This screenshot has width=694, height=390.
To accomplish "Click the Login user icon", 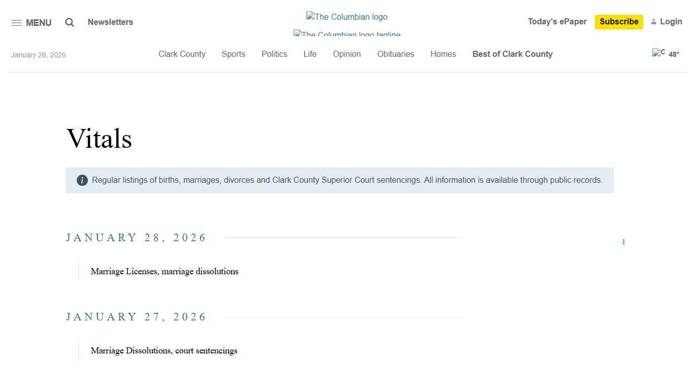I will coord(654,22).
